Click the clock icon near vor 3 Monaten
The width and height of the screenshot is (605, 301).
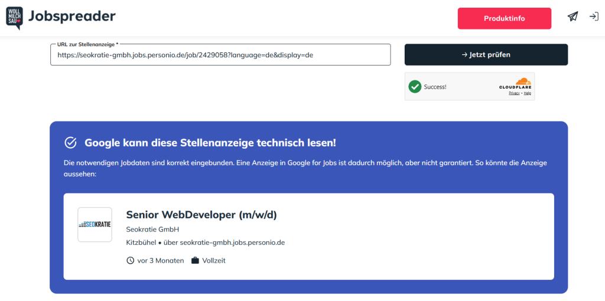(x=131, y=260)
